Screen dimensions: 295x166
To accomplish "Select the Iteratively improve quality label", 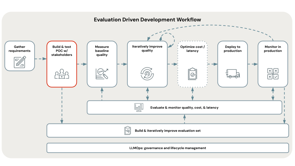I will coord(147,48).
